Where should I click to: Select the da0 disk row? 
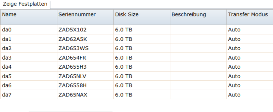137,30
